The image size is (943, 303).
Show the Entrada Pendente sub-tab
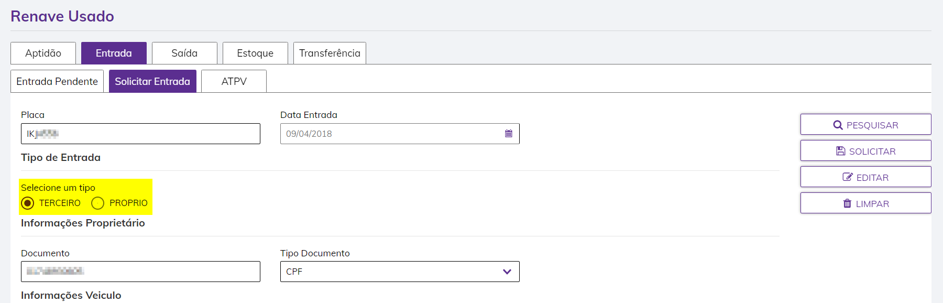(57, 81)
